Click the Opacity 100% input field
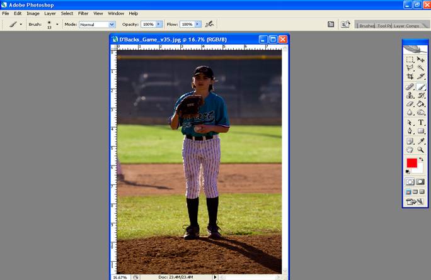This screenshot has height=280, width=431. click(x=148, y=25)
